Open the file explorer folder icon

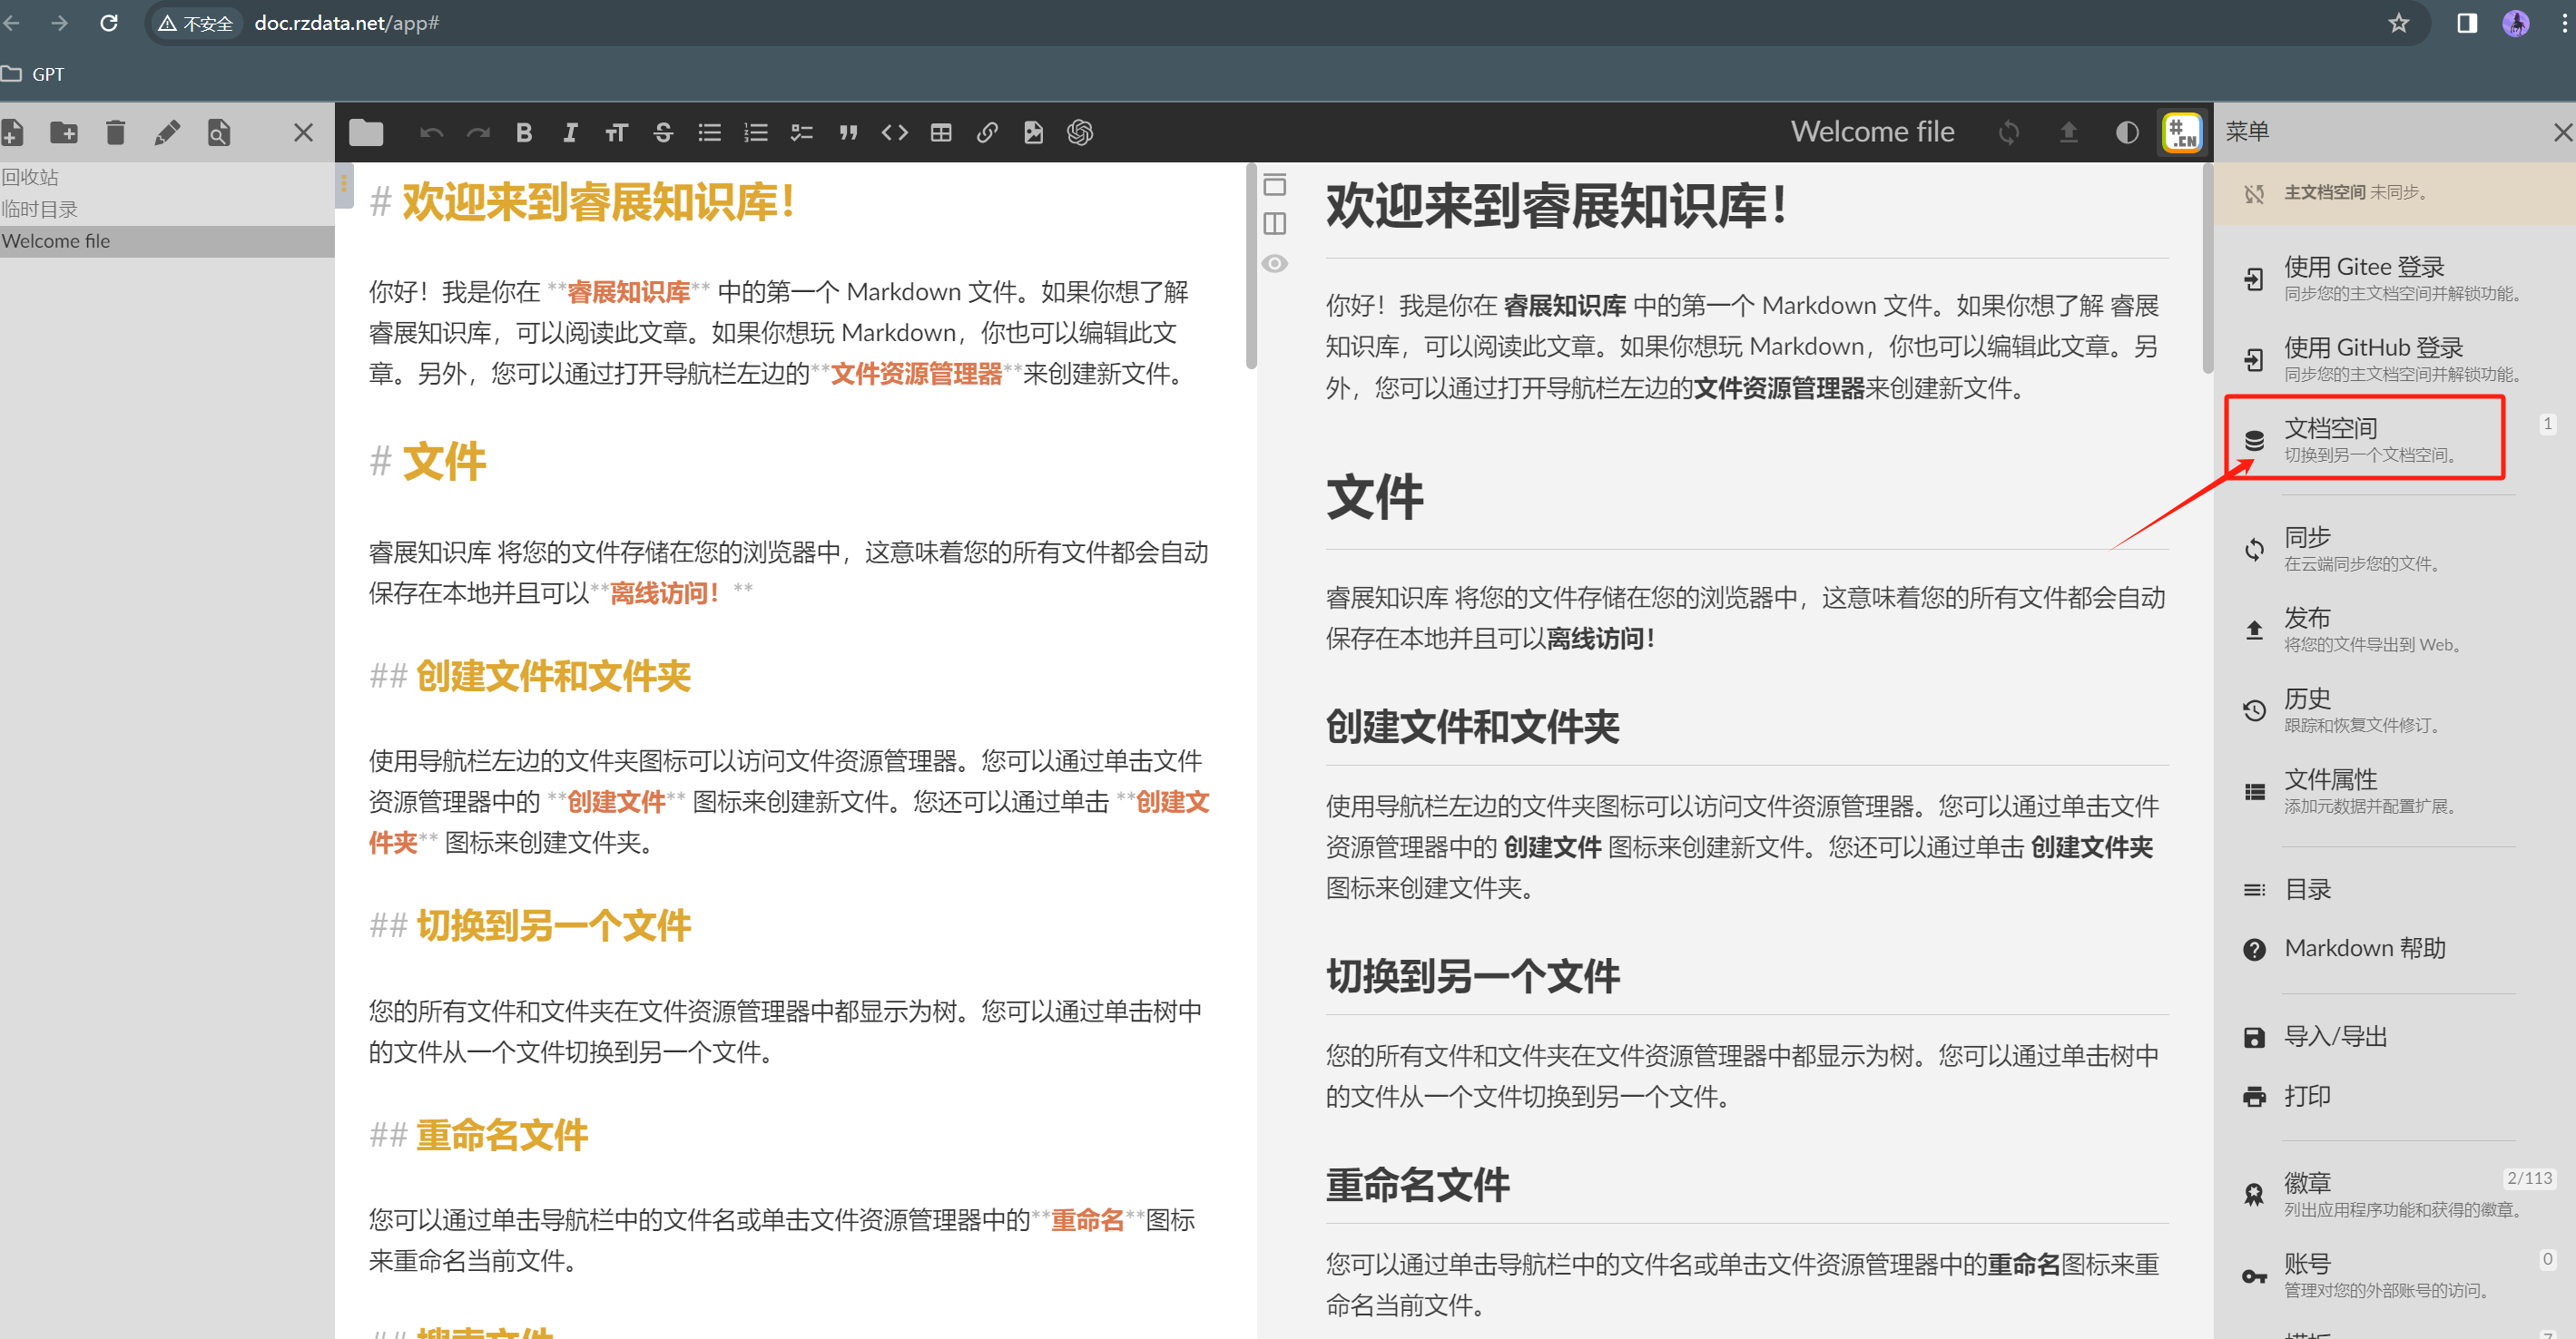point(365,131)
